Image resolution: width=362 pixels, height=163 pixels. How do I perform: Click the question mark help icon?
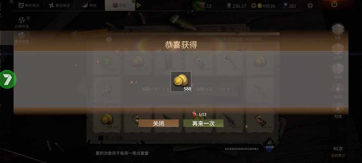point(109,39)
